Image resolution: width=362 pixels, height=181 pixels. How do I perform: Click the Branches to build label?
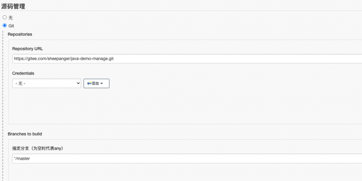pyautogui.click(x=25, y=134)
